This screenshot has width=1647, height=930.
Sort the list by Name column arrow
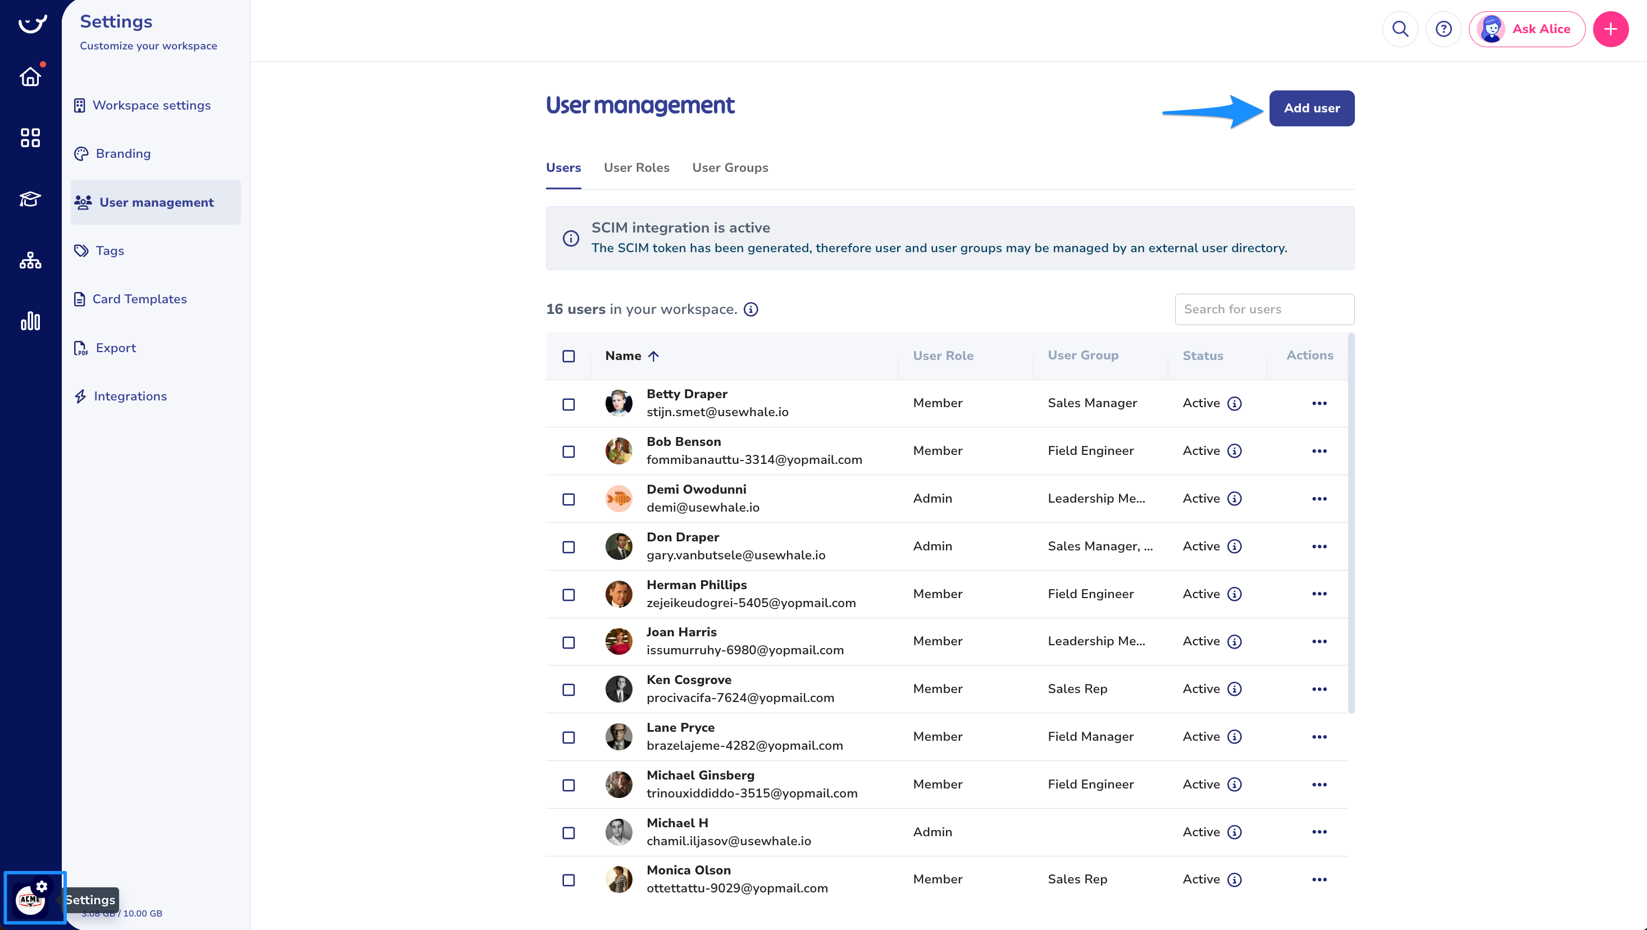[653, 356]
